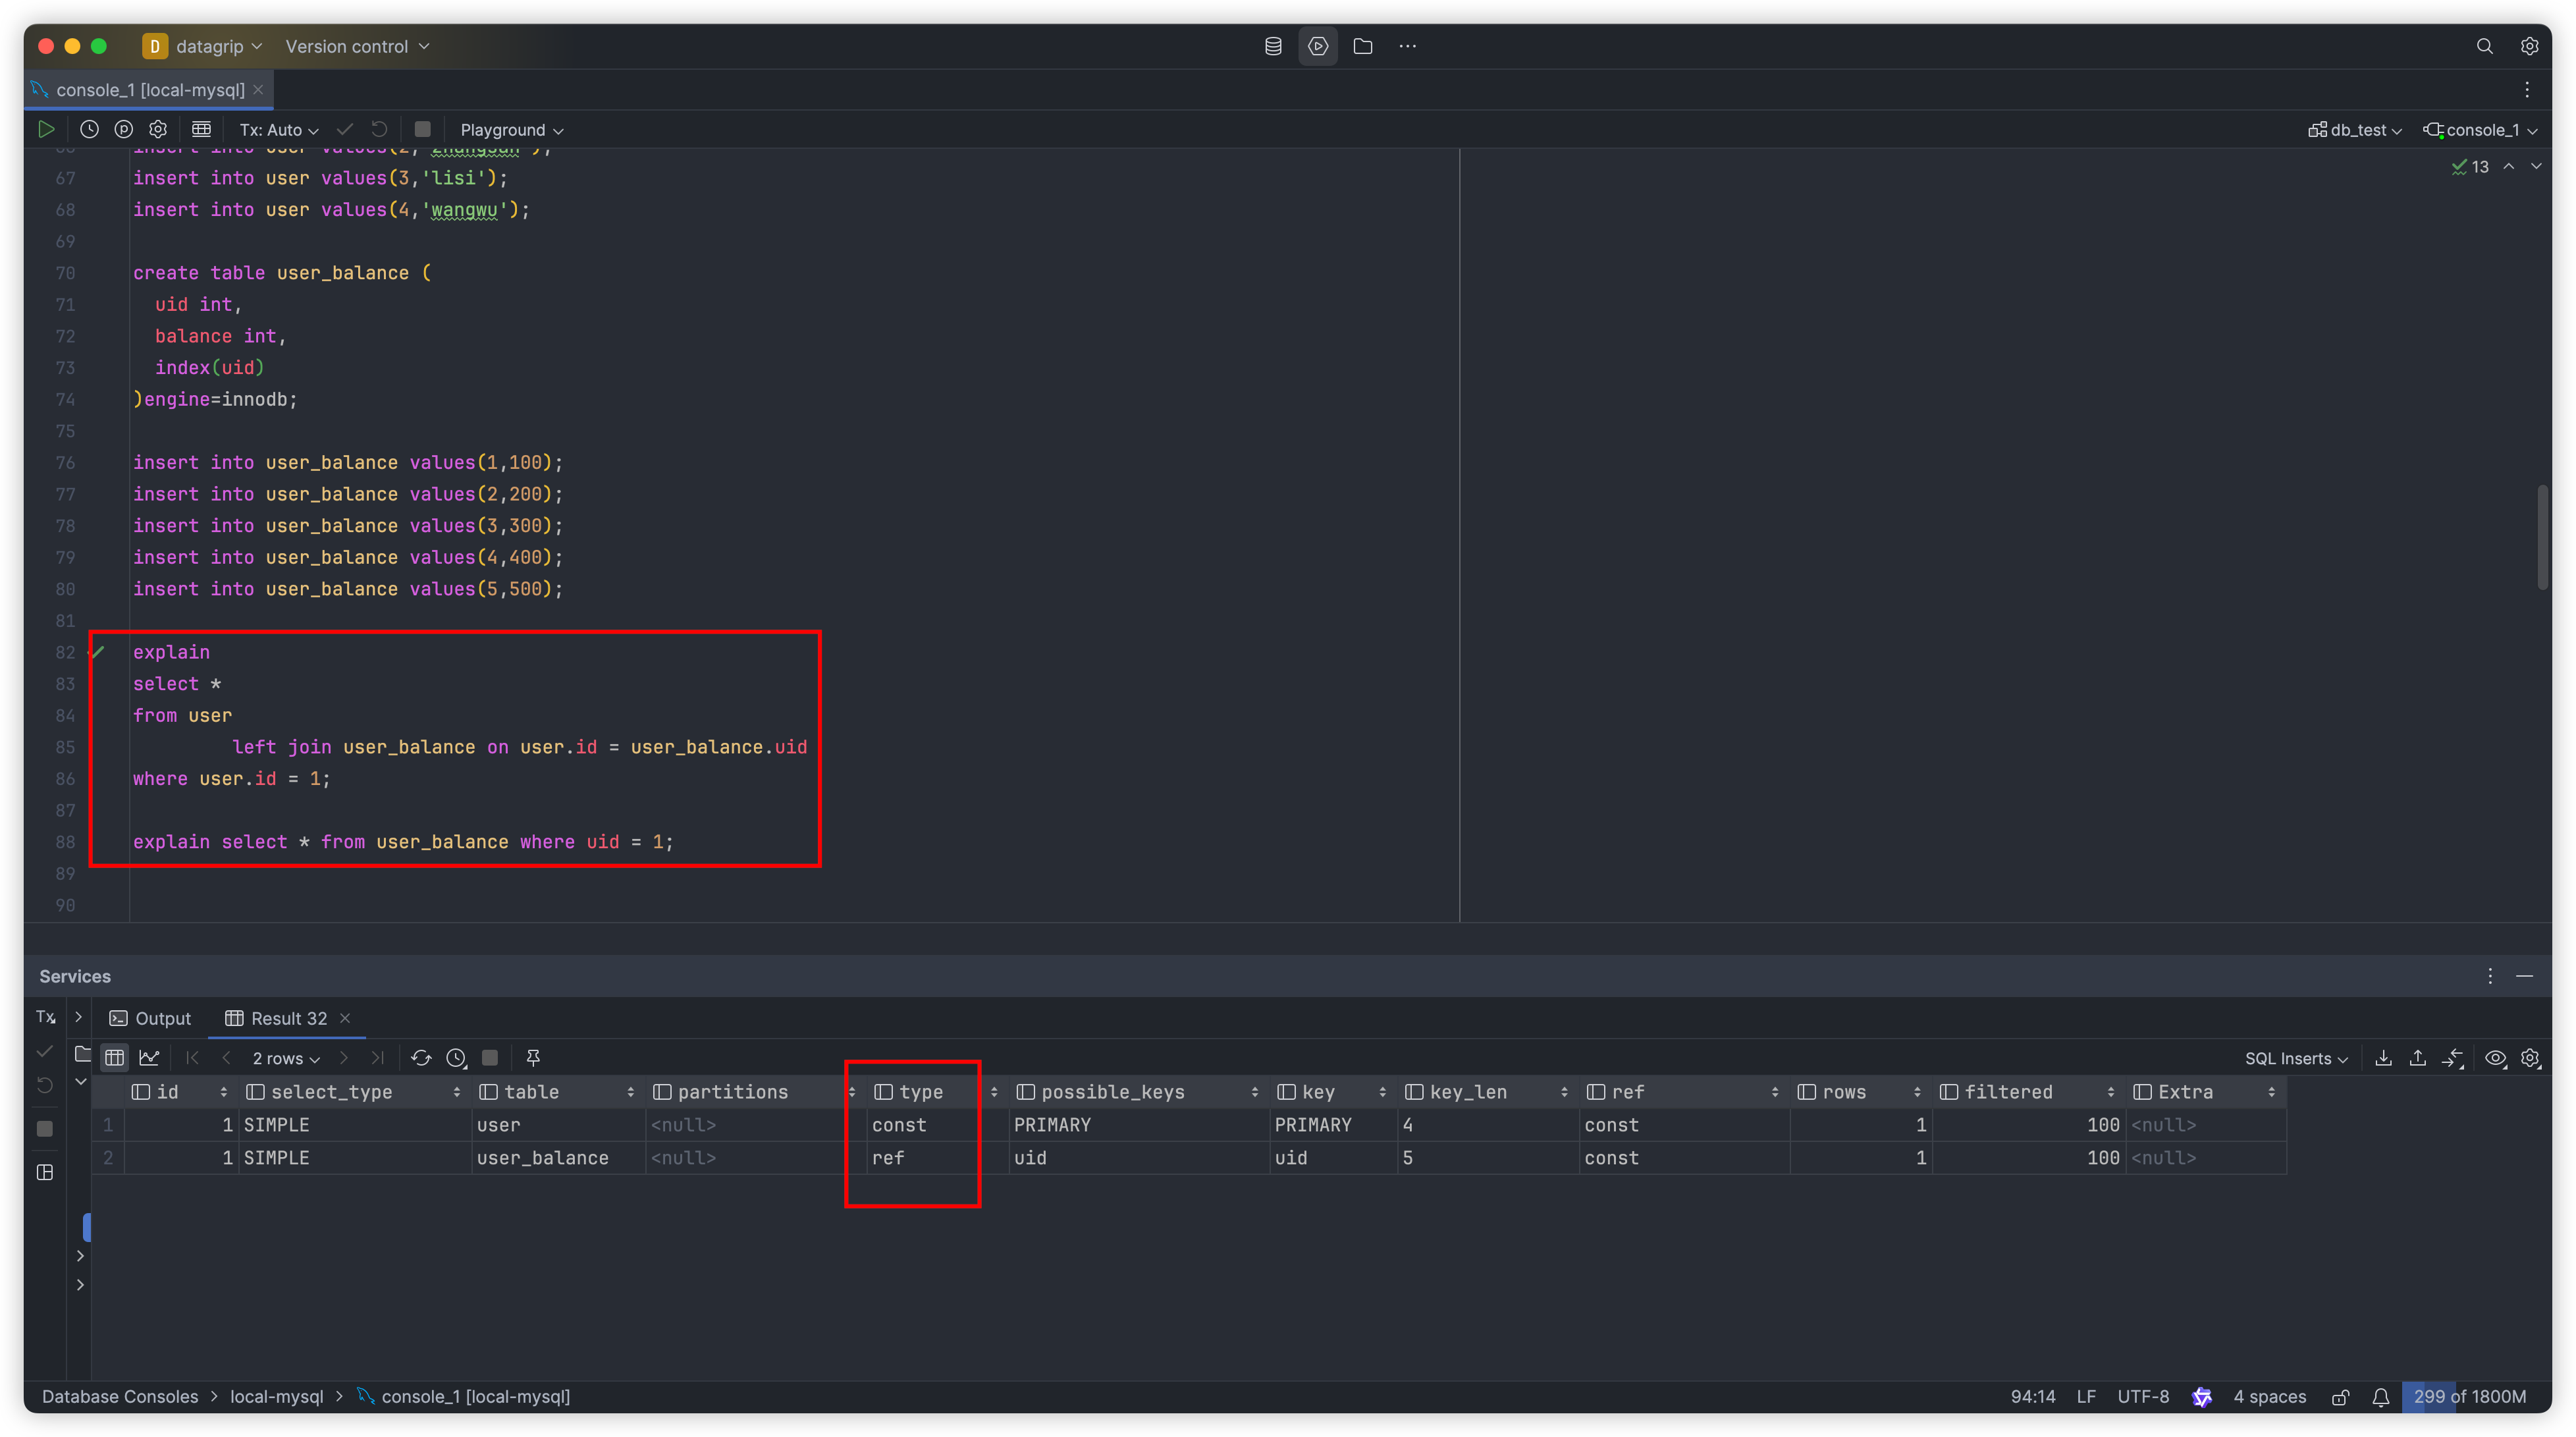Open SQL Inserts extractor dropdown

2296,1058
